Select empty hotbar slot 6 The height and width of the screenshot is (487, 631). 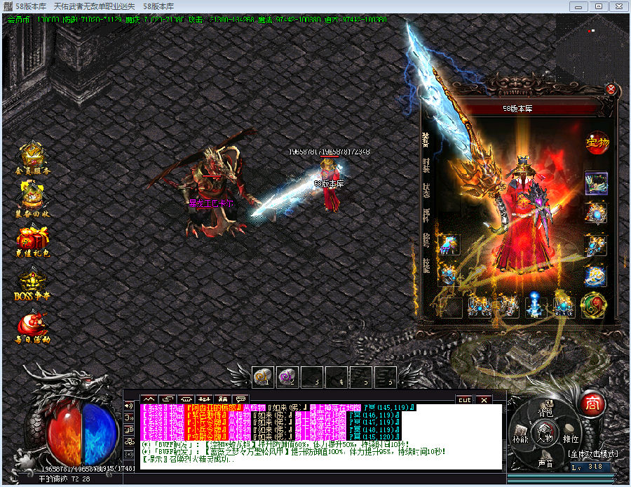(386, 378)
